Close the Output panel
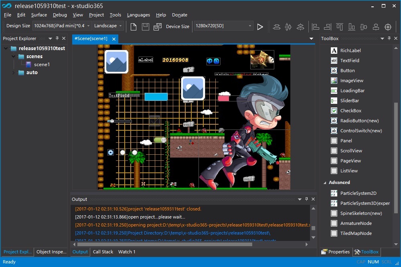401x267 pixels. point(313,199)
